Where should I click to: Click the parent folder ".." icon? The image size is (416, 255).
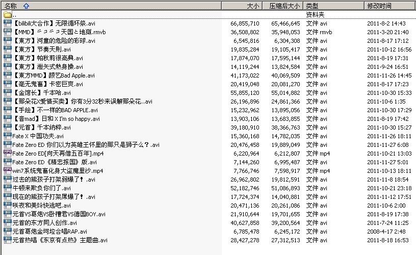(x=7, y=15)
